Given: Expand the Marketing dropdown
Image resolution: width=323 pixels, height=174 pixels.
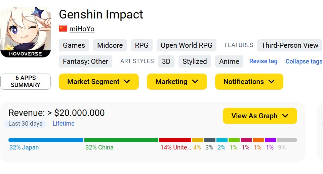Looking at the screenshot, I should (177, 82).
